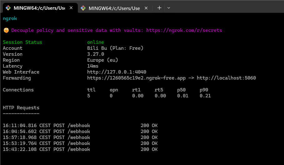The height and width of the screenshot is (165, 284).
Task: Switch to the second MINGW64 tab
Action: click(115, 8)
